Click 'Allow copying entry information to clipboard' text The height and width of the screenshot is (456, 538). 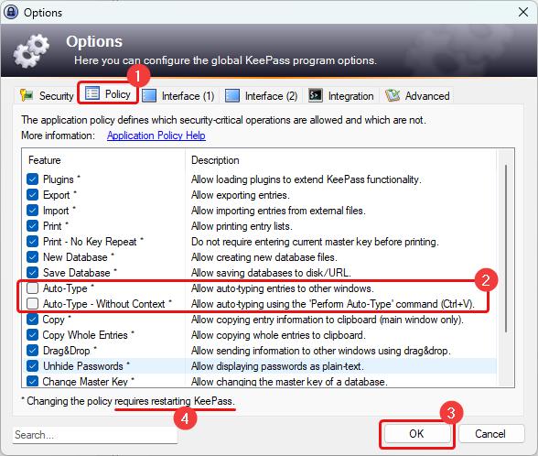(x=328, y=320)
